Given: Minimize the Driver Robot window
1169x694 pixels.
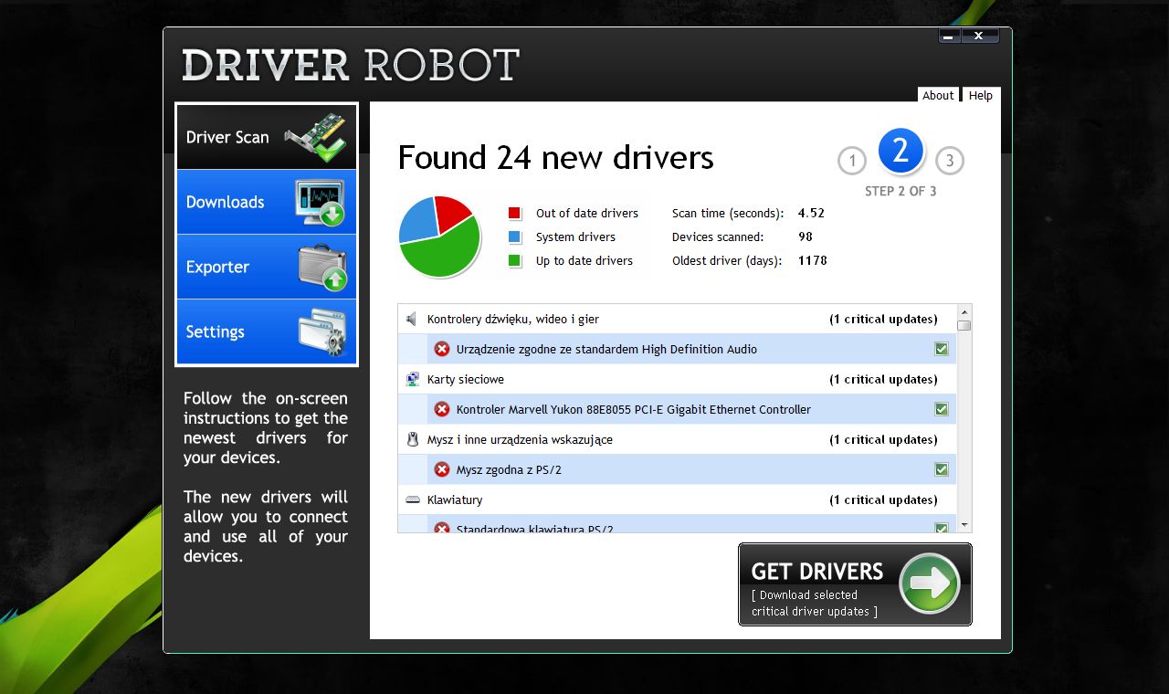Looking at the screenshot, I should tap(948, 36).
